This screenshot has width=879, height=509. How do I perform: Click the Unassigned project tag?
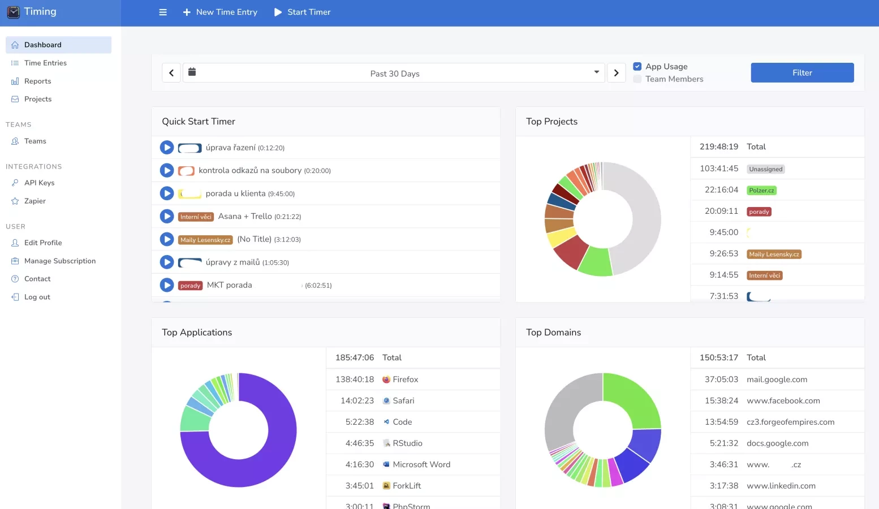(x=766, y=169)
